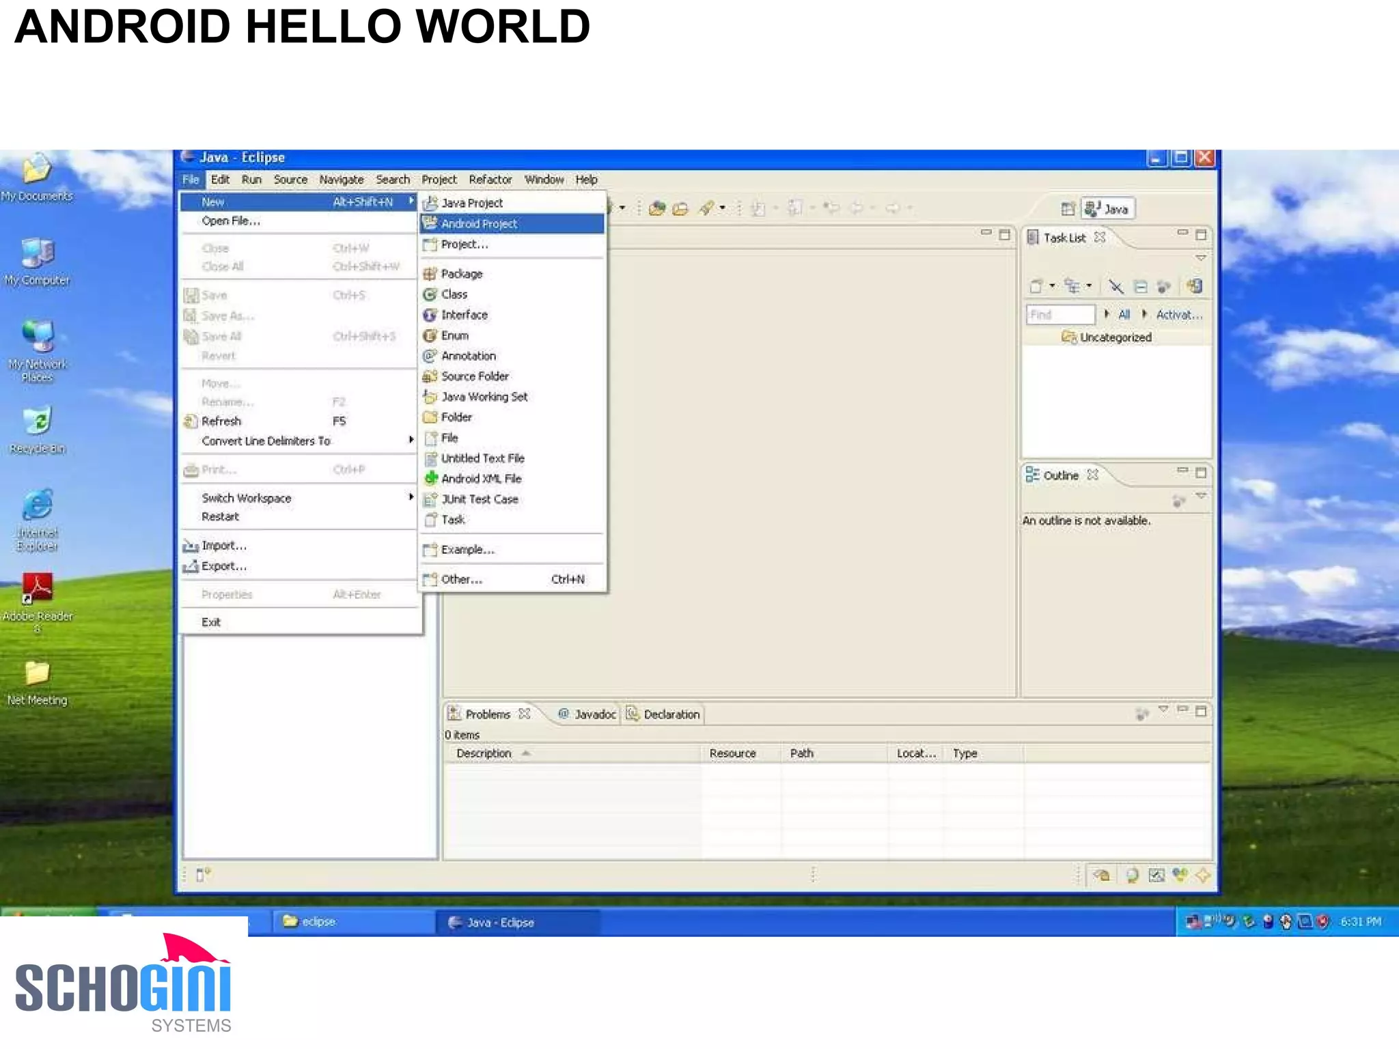Screen dimensions: 1399x1049
Task: Click eclipse folder in Windows taskbar
Action: [x=353, y=922]
